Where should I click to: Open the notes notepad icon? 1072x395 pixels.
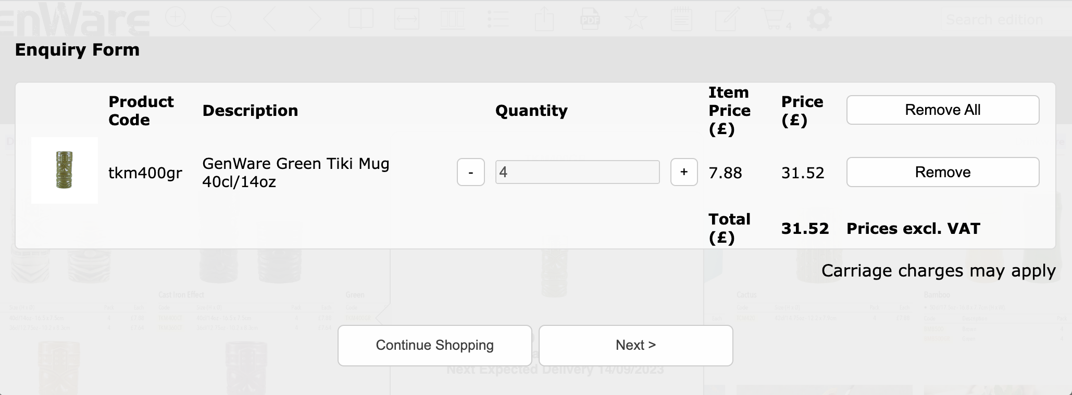point(681,19)
